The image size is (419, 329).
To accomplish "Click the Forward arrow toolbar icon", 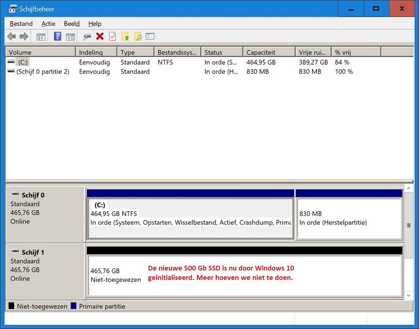I will pyautogui.click(x=24, y=36).
